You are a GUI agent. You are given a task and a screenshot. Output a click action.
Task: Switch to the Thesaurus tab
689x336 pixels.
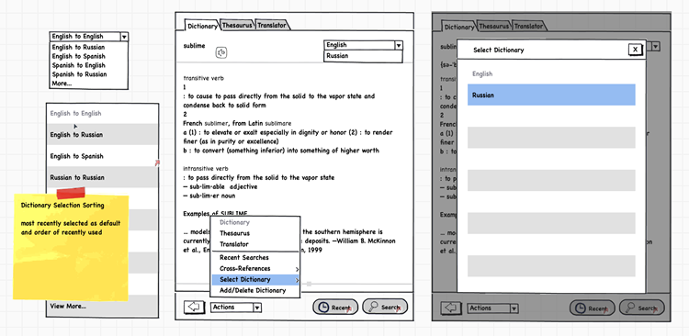click(237, 26)
